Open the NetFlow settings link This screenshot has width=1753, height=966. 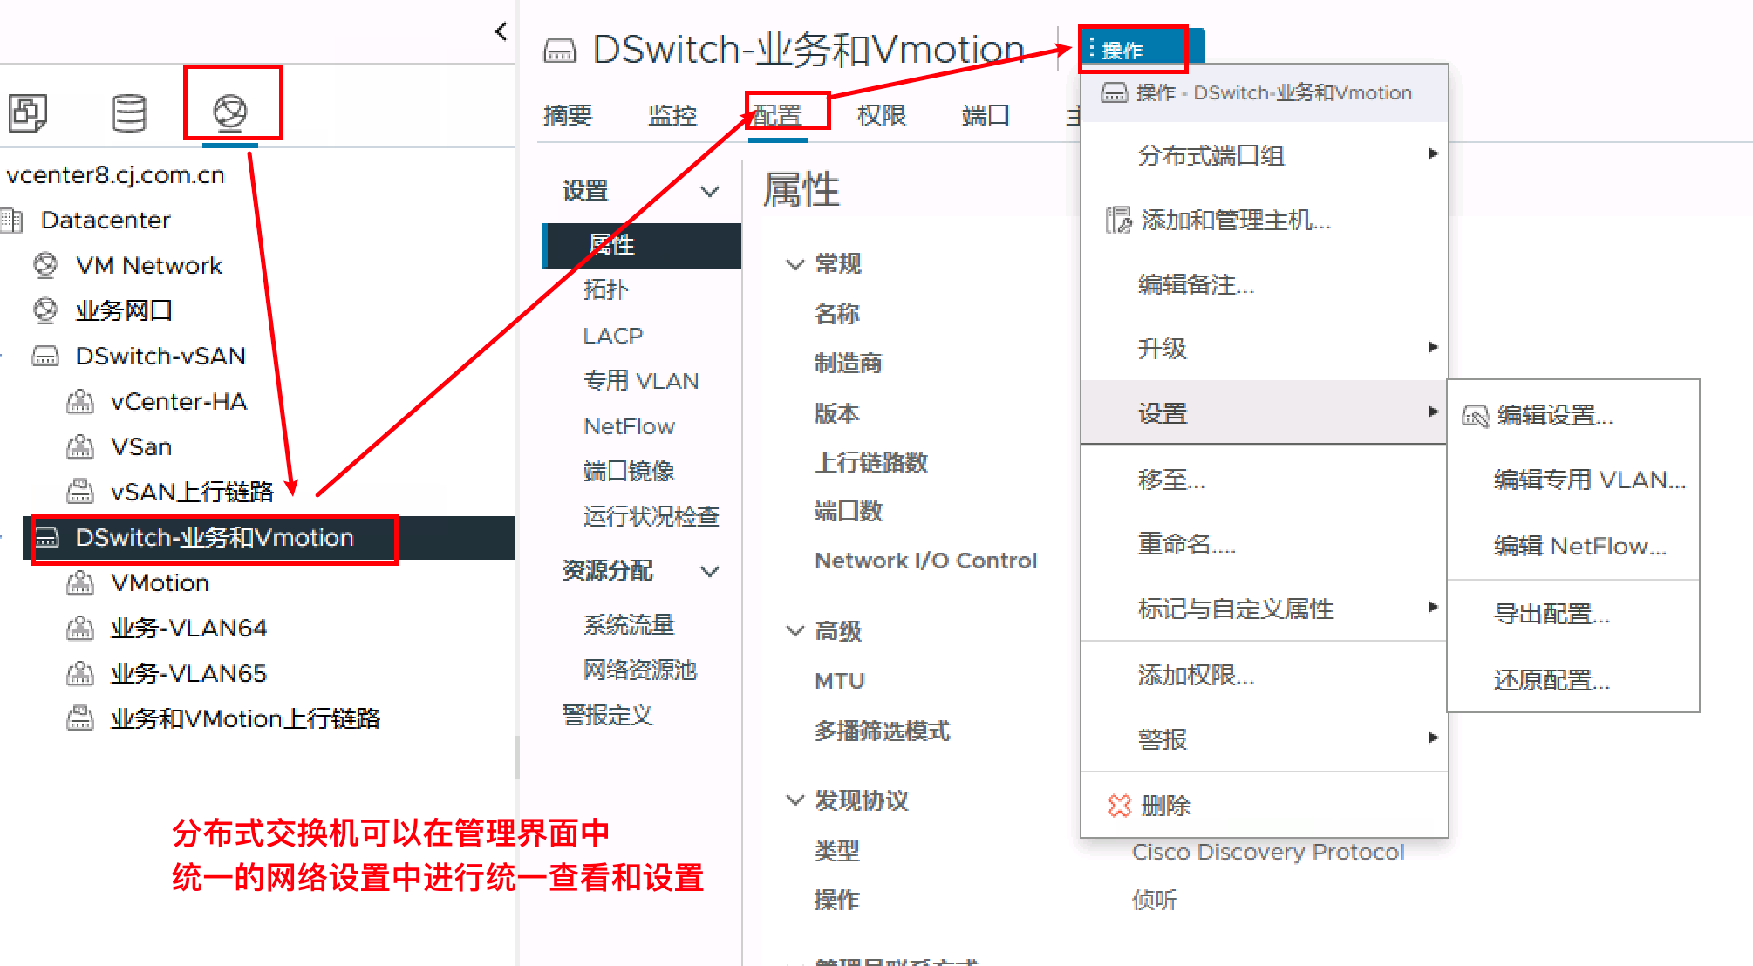pos(629,426)
